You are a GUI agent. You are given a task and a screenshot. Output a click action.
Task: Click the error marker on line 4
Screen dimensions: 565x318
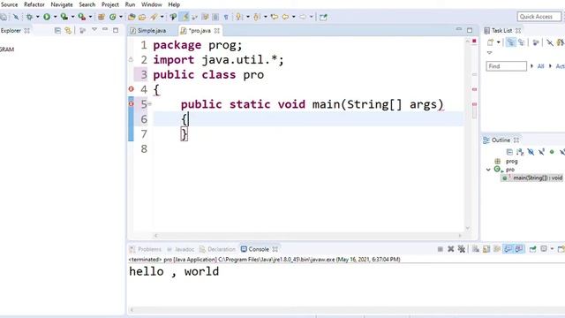point(132,89)
